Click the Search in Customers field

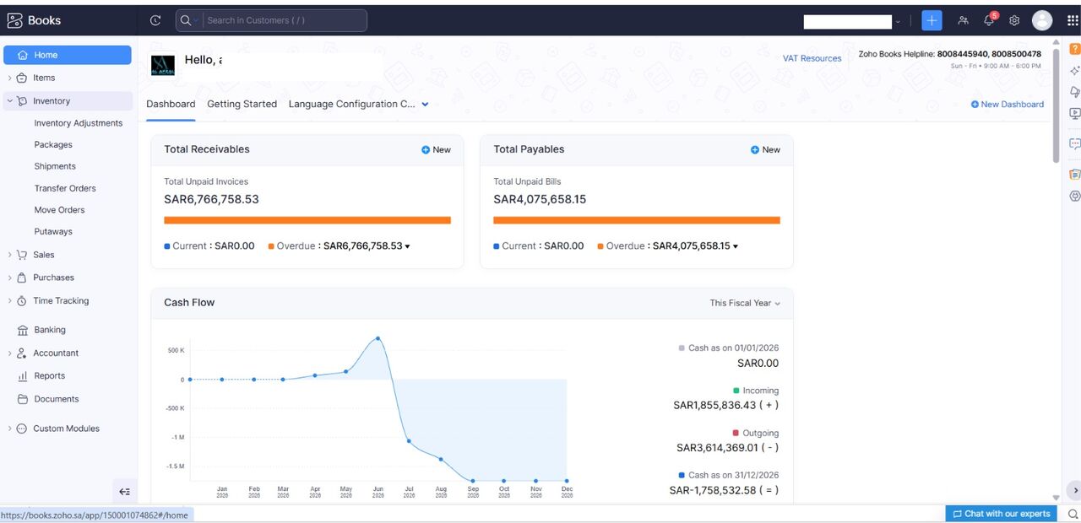pyautogui.click(x=271, y=20)
